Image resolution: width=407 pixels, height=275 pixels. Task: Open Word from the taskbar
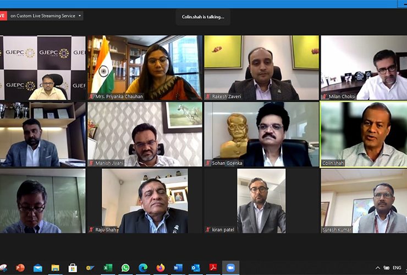coord(178,268)
